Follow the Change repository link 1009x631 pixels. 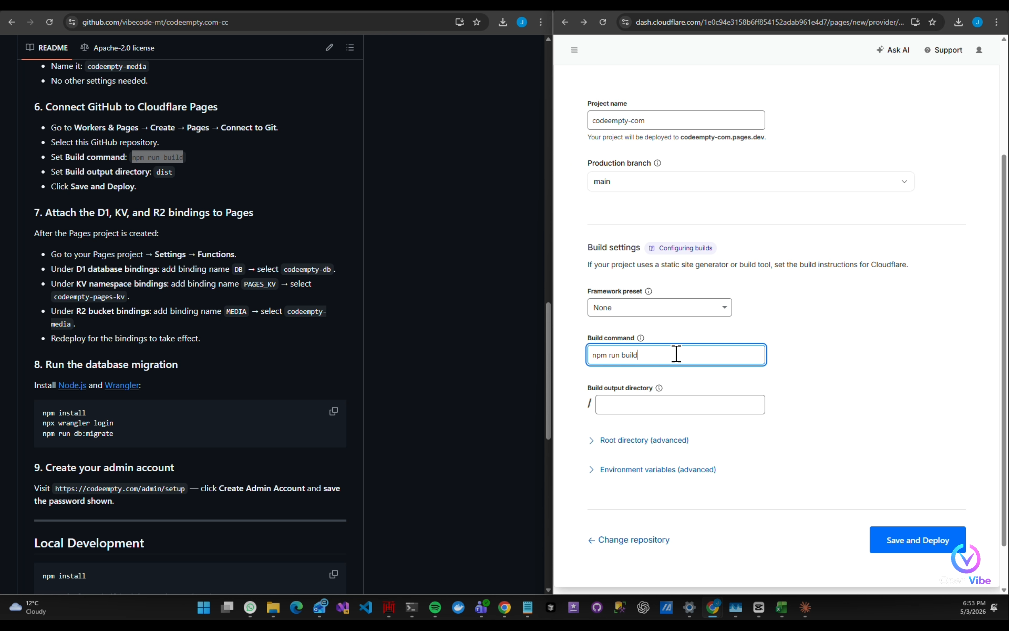tap(629, 540)
